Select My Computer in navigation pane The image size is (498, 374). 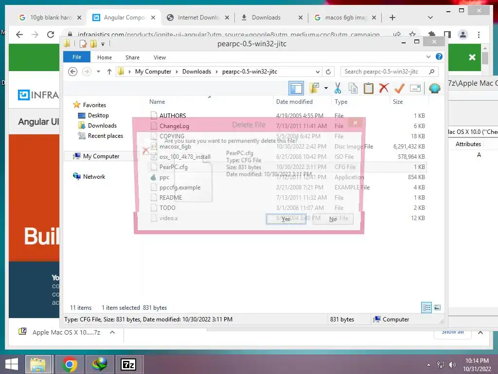coord(101,156)
